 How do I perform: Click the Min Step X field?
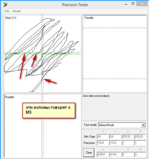[103, 137]
